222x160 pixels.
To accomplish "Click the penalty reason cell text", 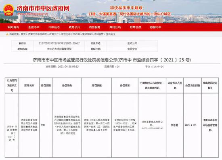I will coord(67,125).
